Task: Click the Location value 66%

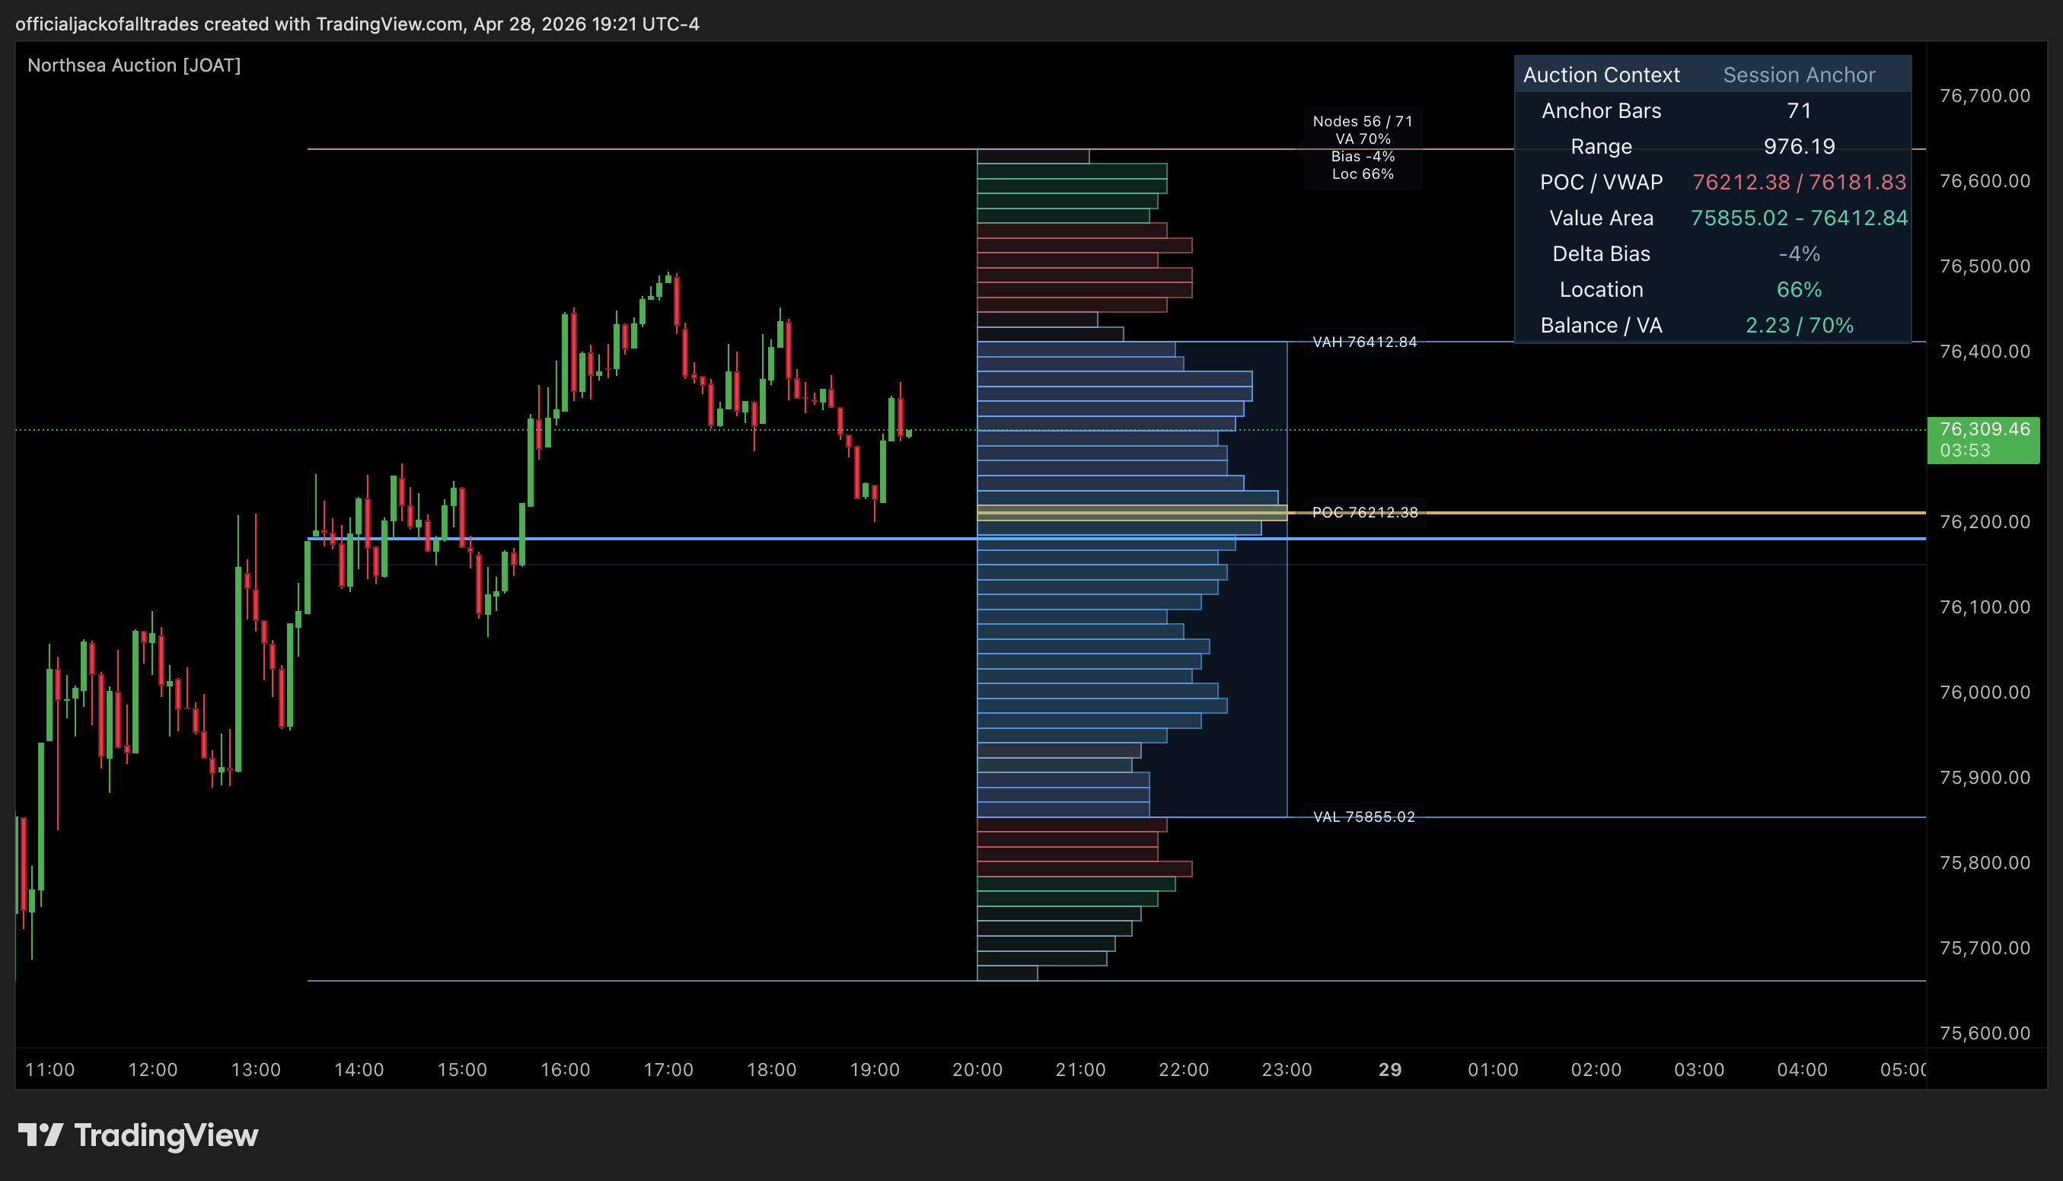Action: (x=1799, y=288)
